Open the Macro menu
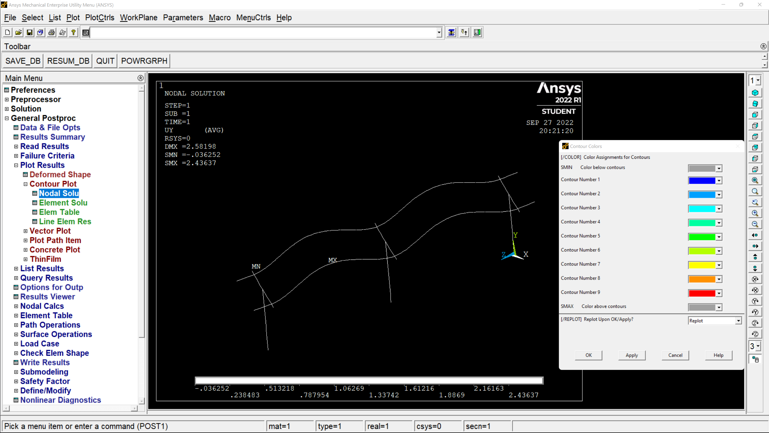 pos(220,18)
